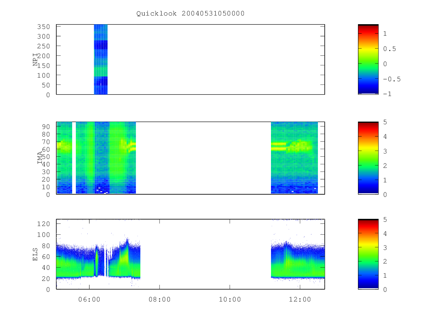Screen dimensions: 433x325
Task: Click the first IMA data block at 05:00
Action: click(x=64, y=158)
